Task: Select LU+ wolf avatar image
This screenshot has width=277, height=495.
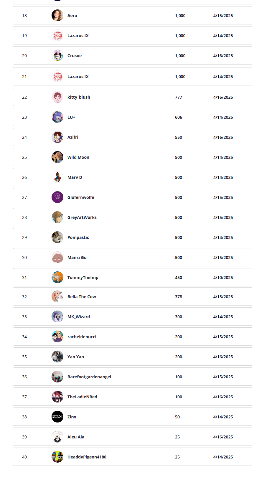Action: pyautogui.click(x=57, y=117)
